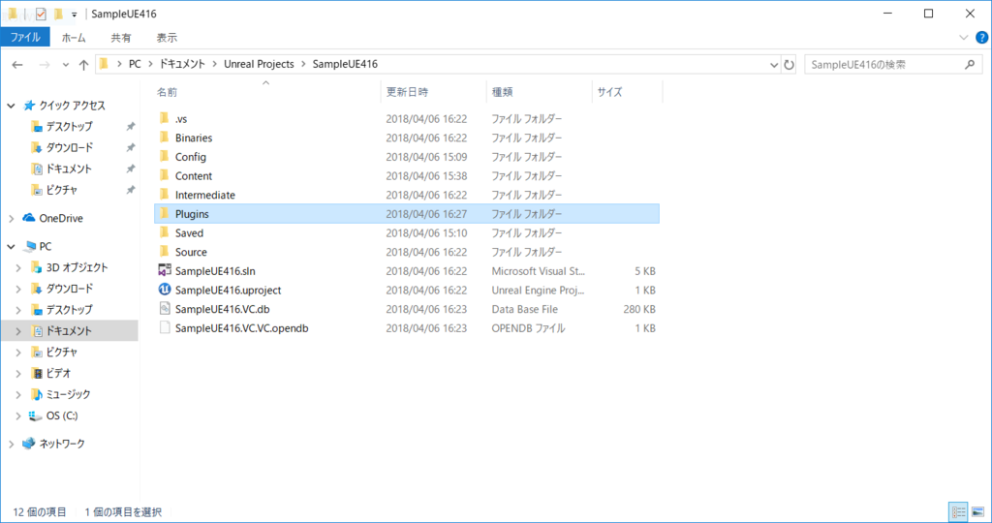Click the Intermediate folder icon

pyautogui.click(x=165, y=194)
